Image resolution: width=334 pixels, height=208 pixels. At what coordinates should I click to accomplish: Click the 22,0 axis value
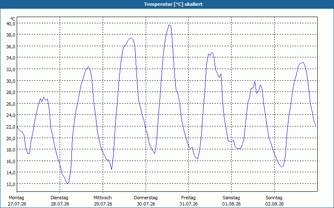(11, 127)
